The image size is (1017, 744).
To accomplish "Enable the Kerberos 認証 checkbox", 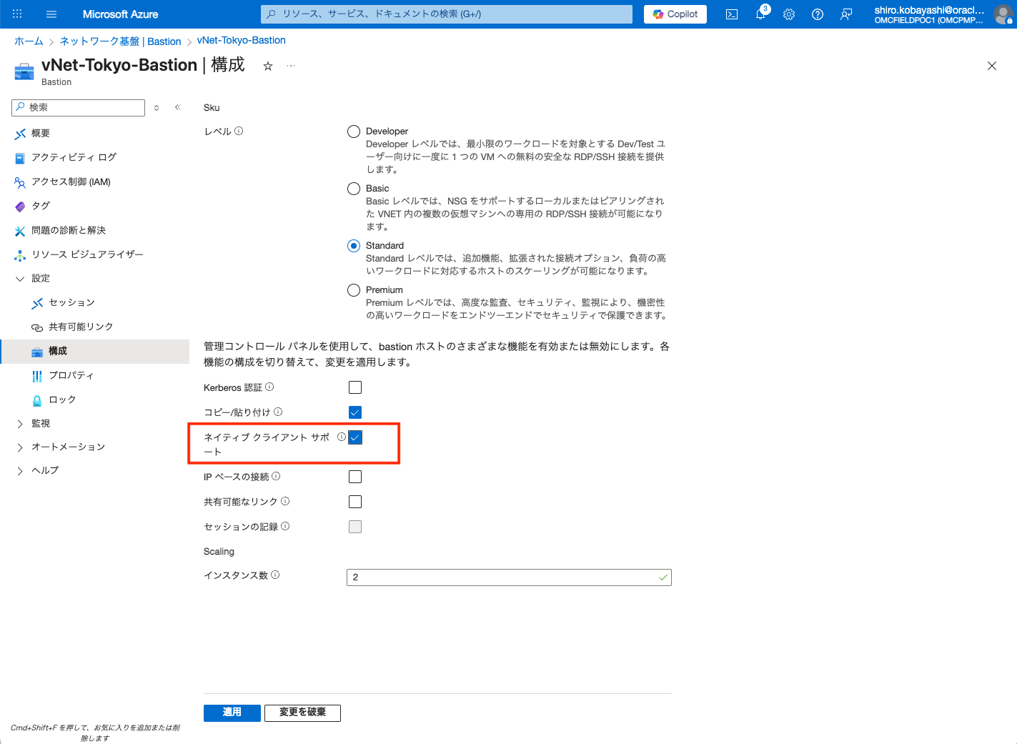I will click(x=355, y=387).
